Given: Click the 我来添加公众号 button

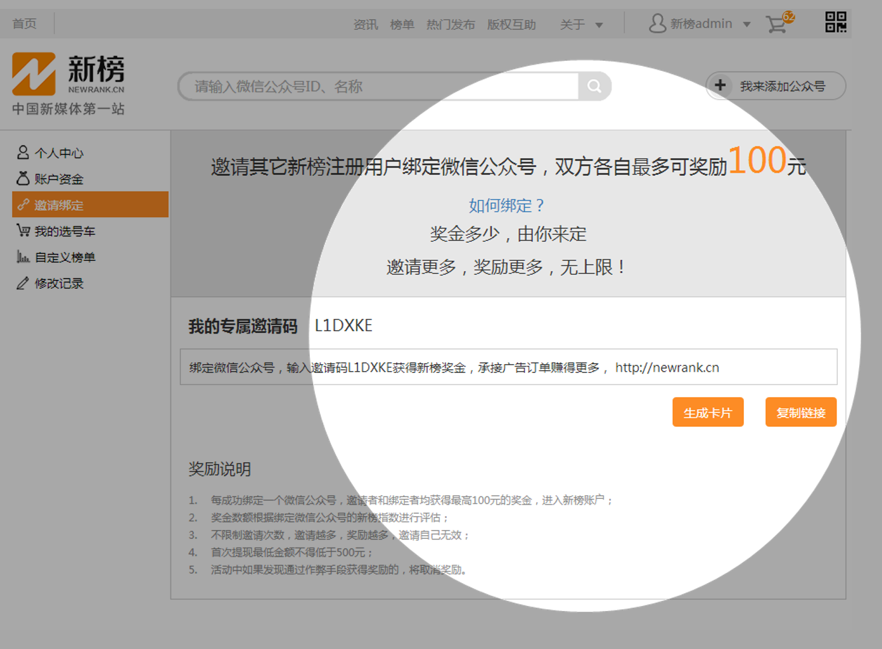Looking at the screenshot, I should 776,85.
